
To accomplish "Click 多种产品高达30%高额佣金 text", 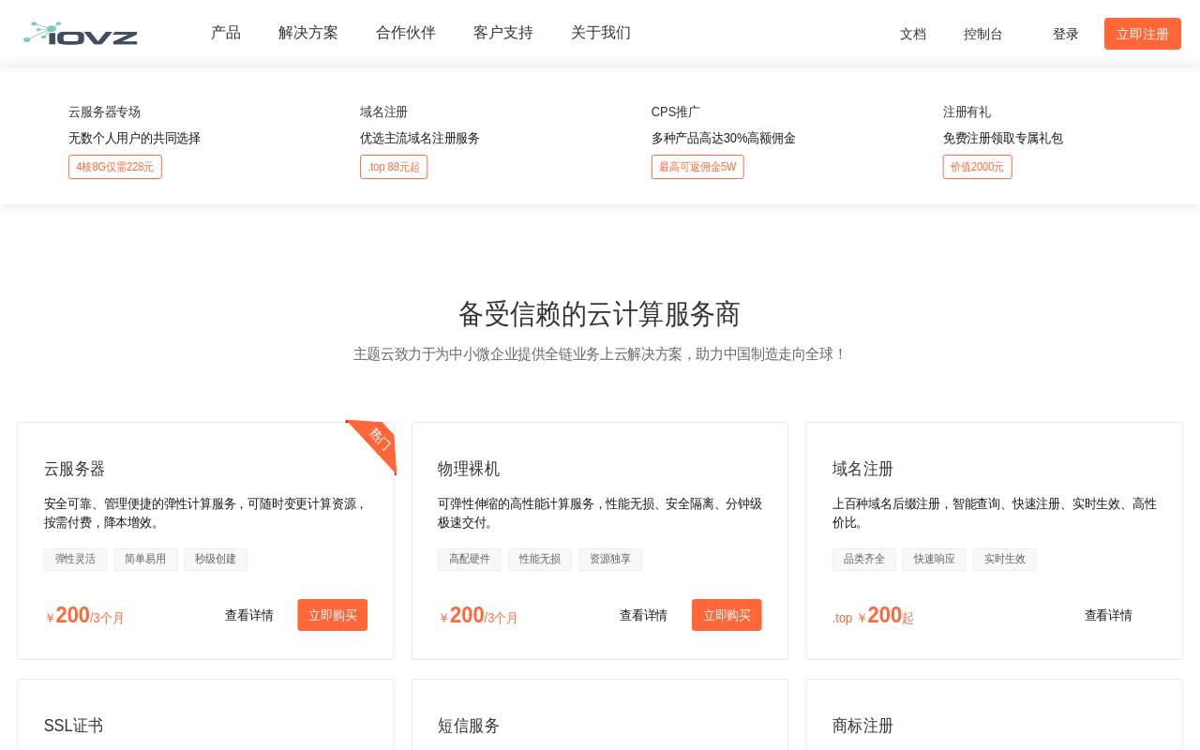I will [x=724, y=138].
